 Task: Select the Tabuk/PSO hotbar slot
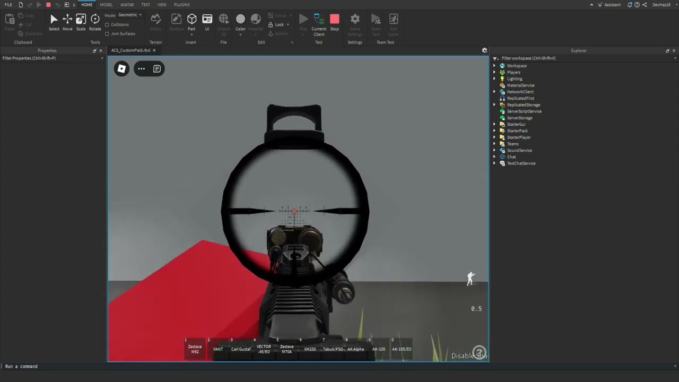333,349
